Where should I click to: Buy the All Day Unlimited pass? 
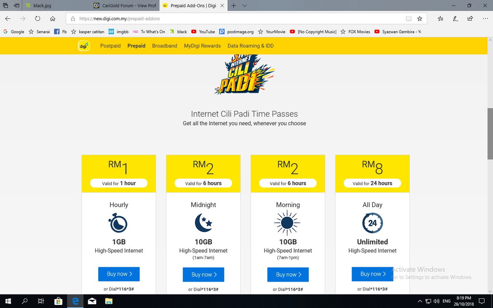[x=372, y=274]
